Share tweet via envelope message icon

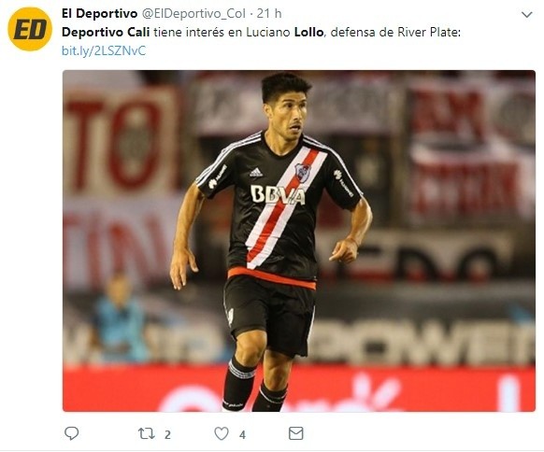(296, 433)
